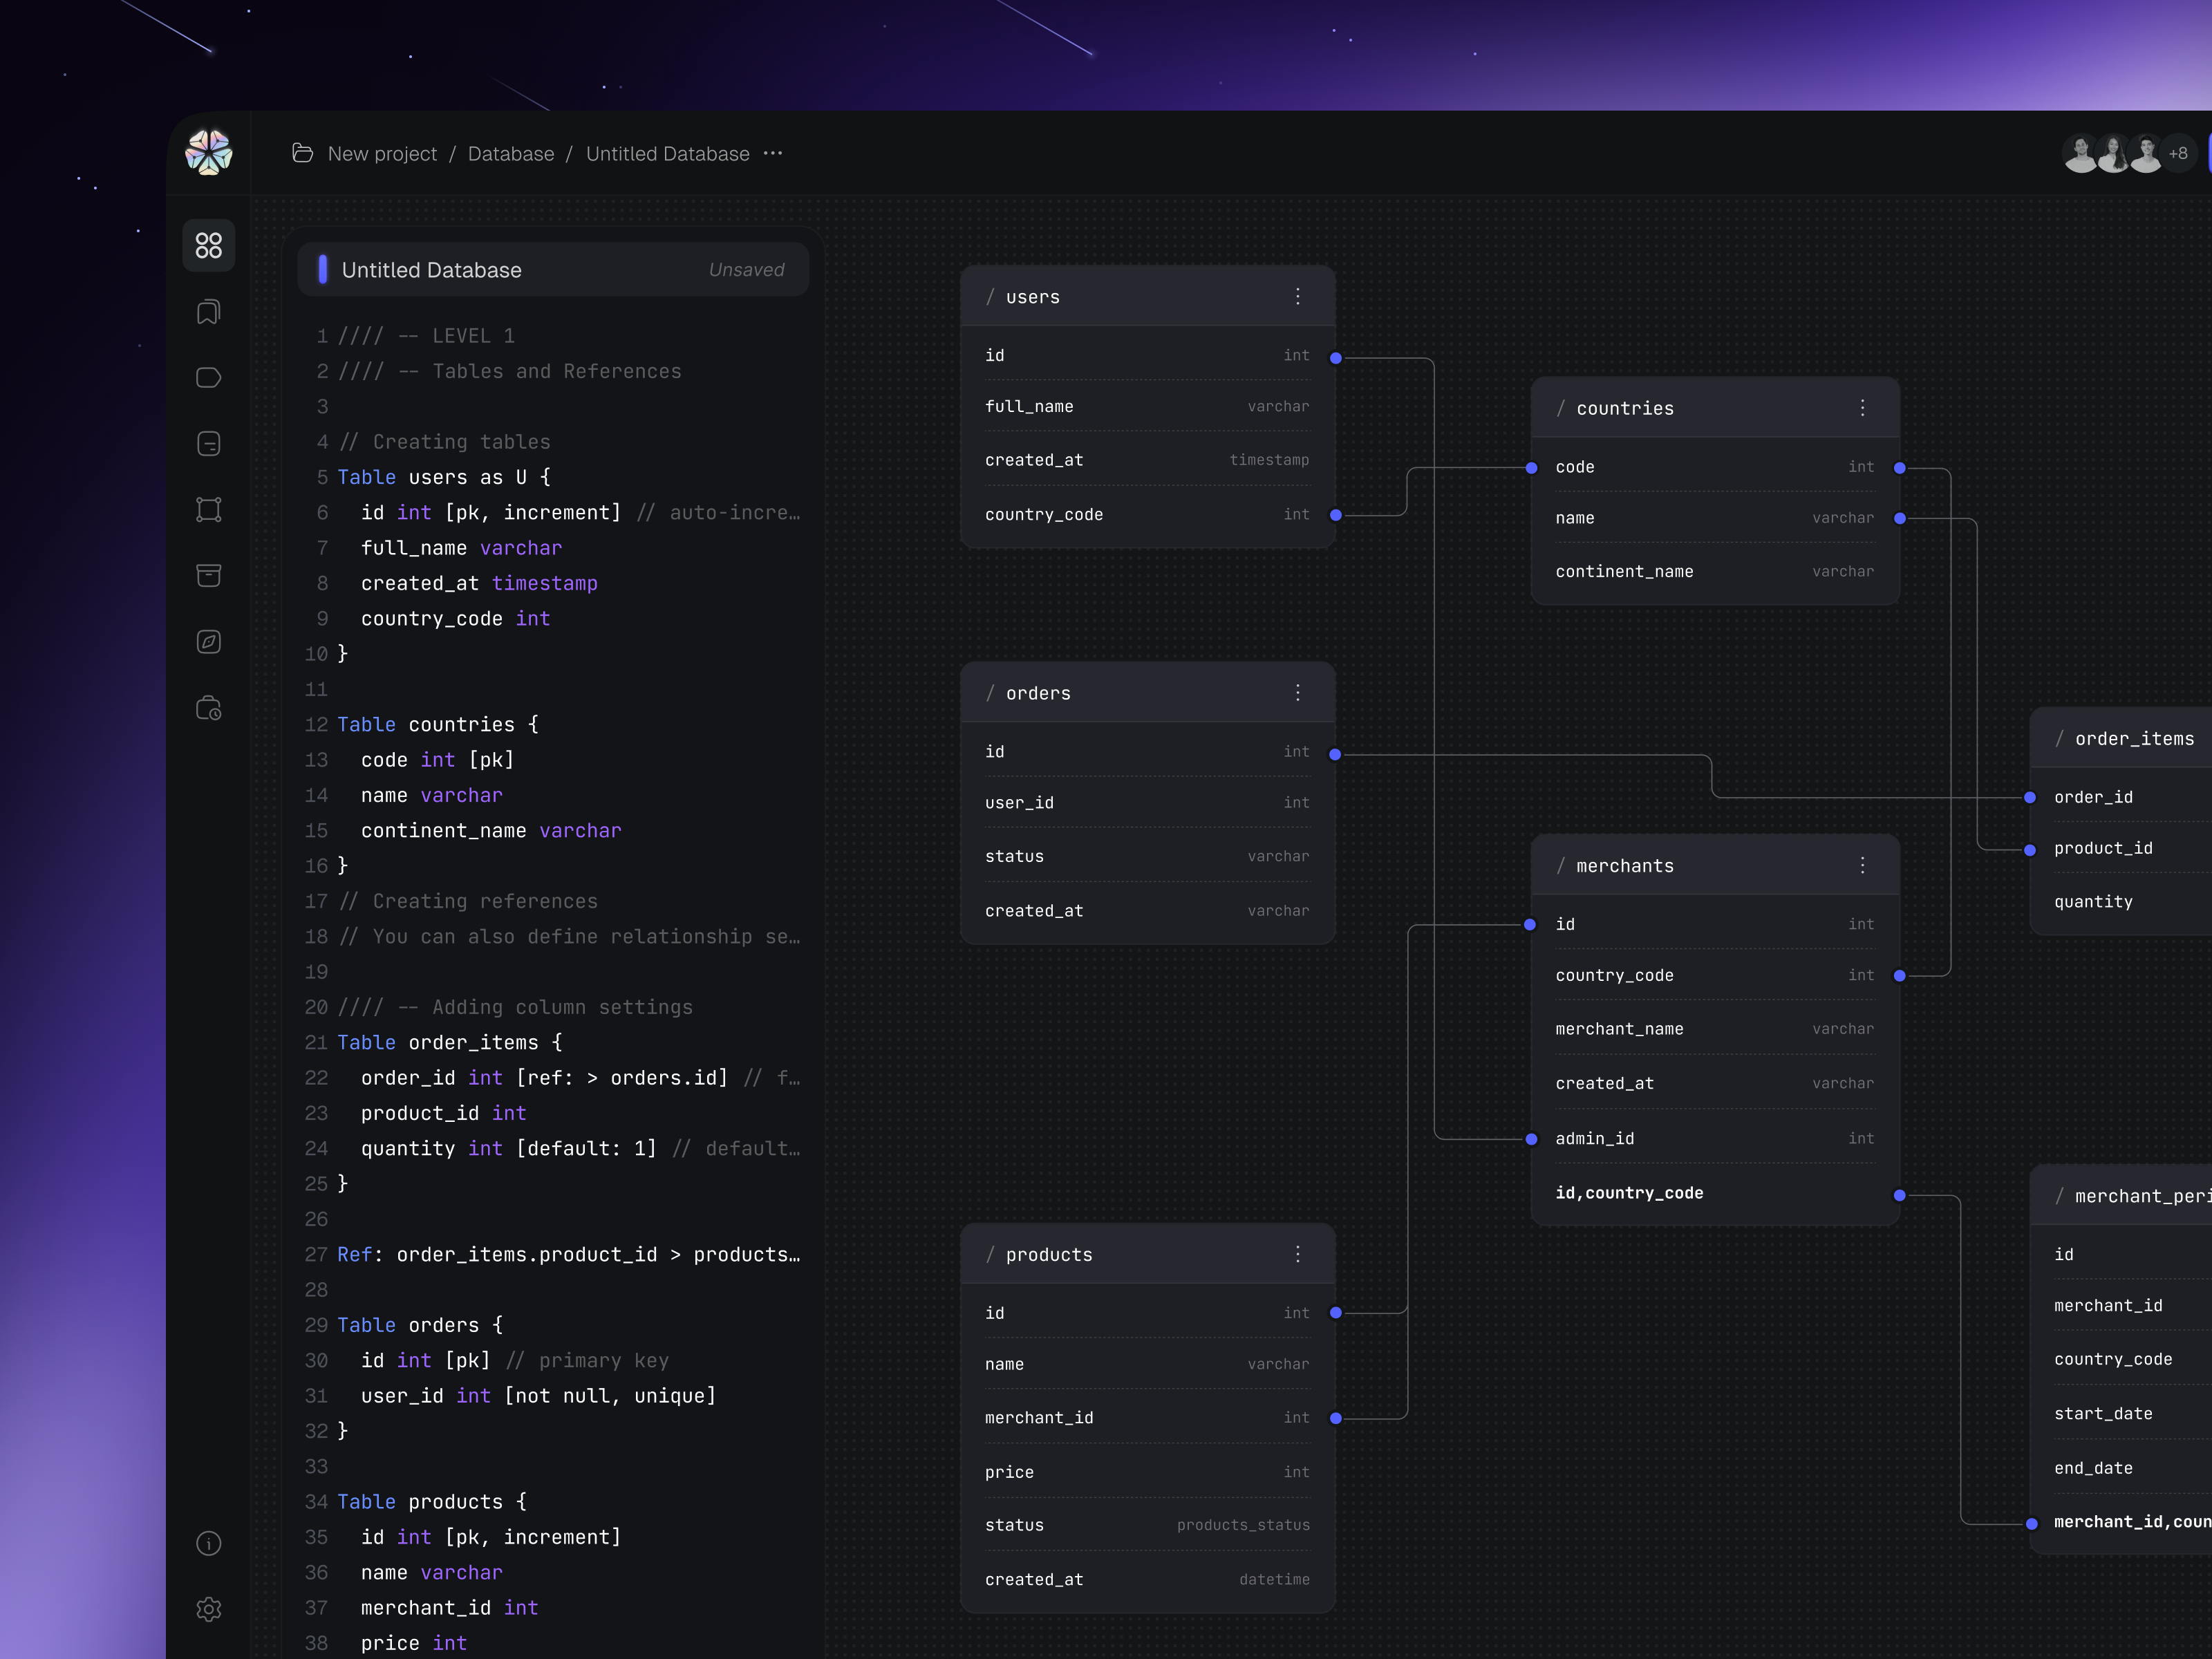The image size is (2212, 1659).
Task: Go to New project via breadcrumb link
Action: [x=383, y=153]
